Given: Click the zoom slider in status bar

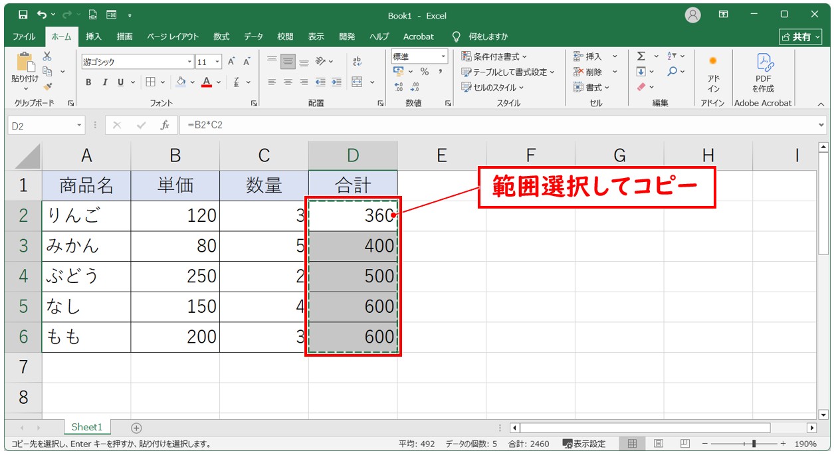Looking at the screenshot, I should click(x=753, y=444).
